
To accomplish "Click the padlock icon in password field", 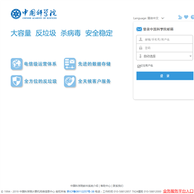I will coord(141,48).
